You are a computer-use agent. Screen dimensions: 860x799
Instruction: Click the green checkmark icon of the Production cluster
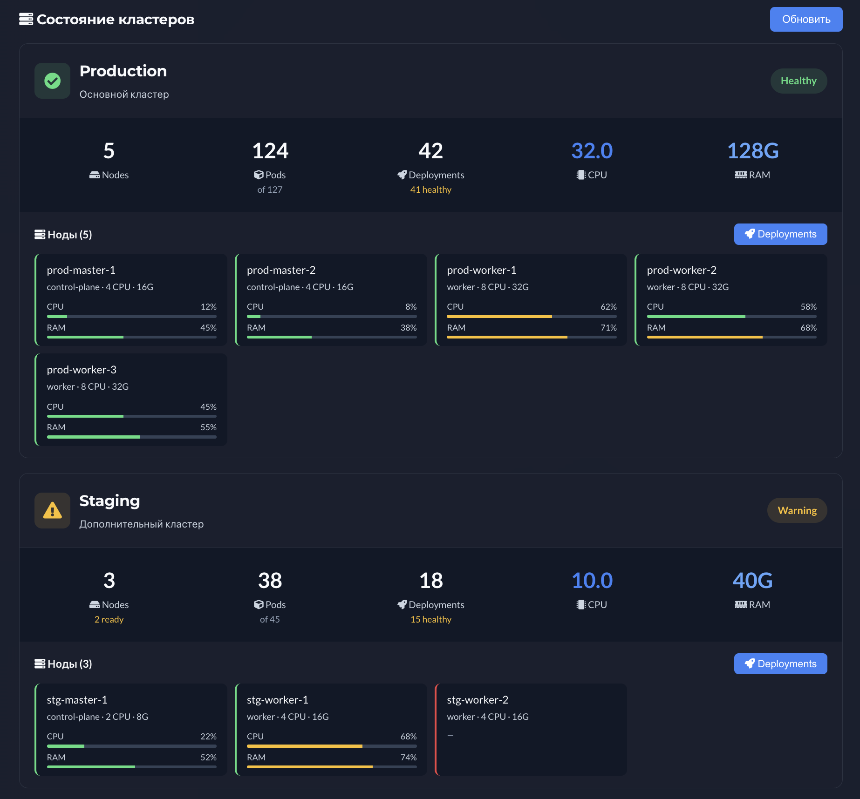pos(52,81)
